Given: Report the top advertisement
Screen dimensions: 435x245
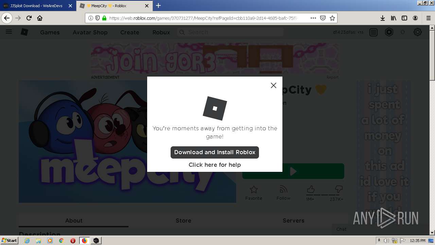Looking at the screenshot, I should [332, 77].
